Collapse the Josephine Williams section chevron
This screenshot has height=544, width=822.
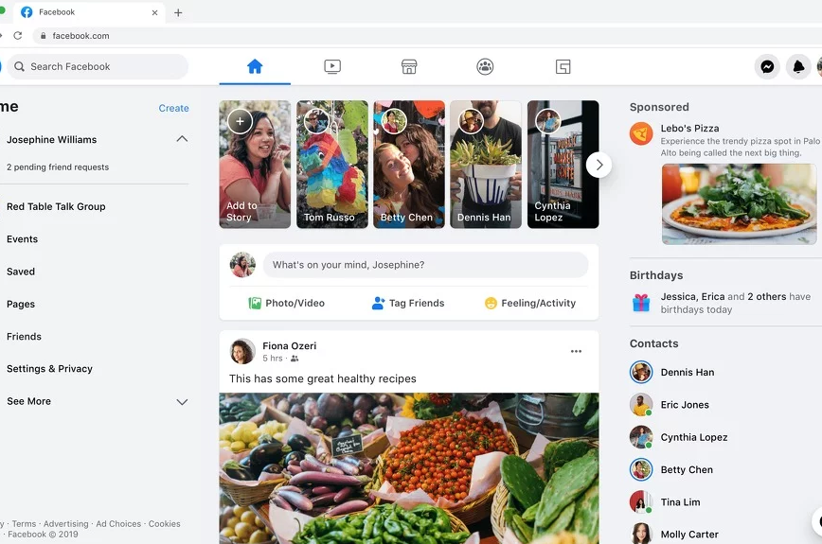[x=182, y=139]
